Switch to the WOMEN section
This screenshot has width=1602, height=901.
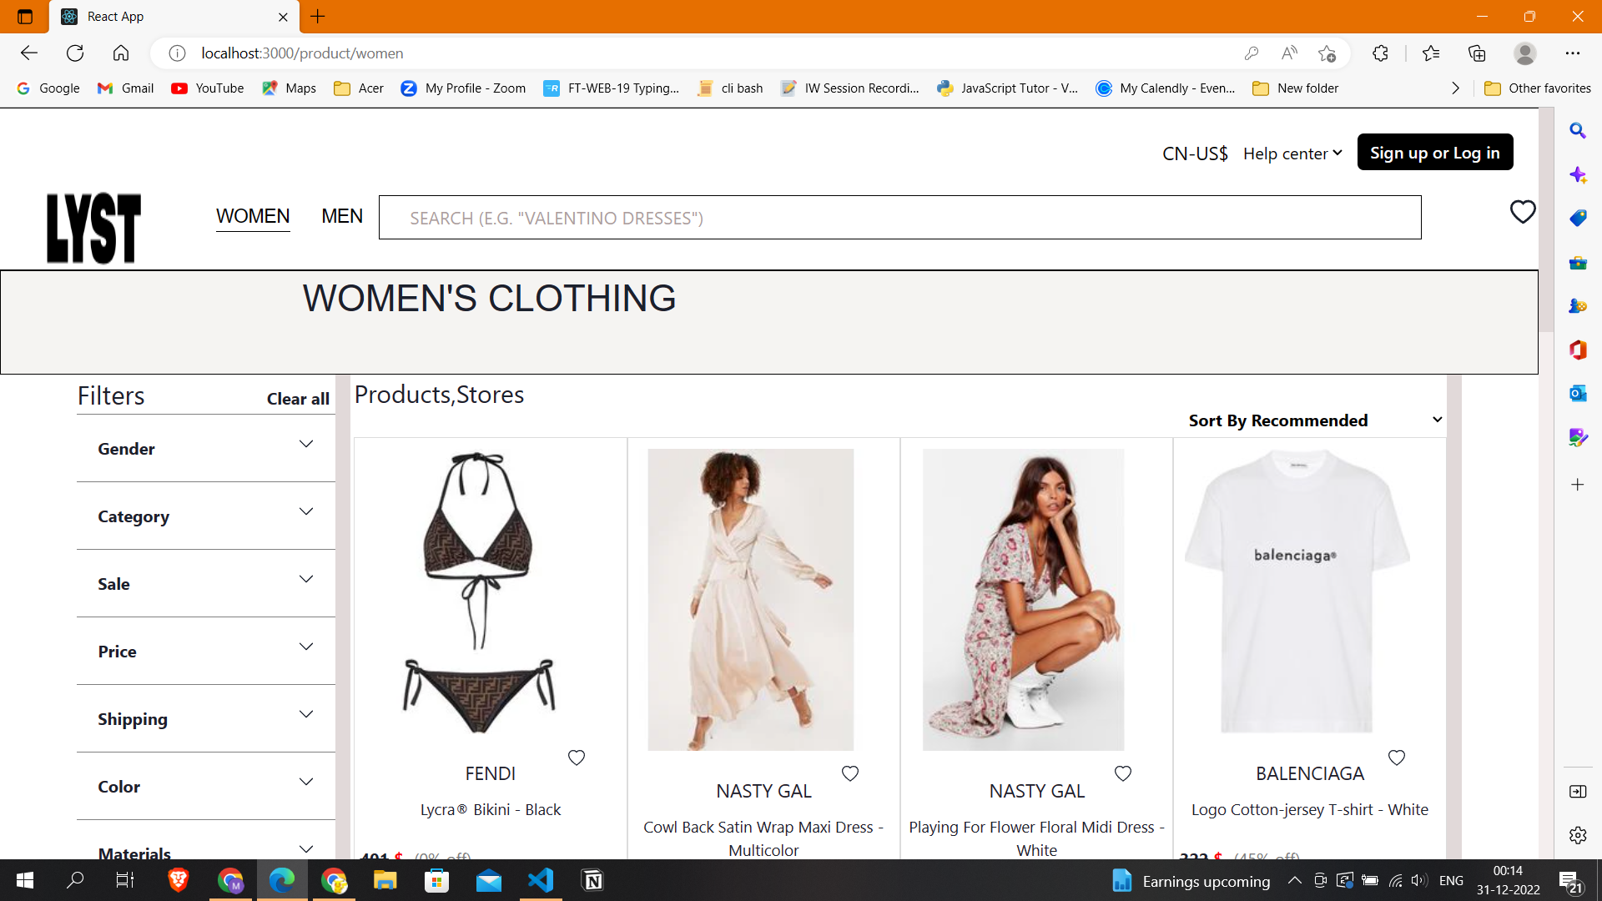point(253,217)
